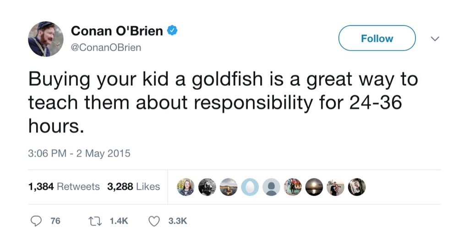Screen dimensions: 469x249
Task: Click the default egg avatar among likers
Action: point(250,187)
